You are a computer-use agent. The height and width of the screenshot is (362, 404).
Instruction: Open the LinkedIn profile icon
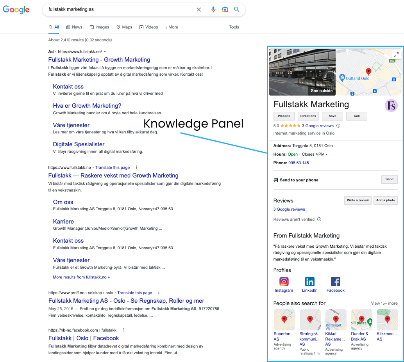309,282
